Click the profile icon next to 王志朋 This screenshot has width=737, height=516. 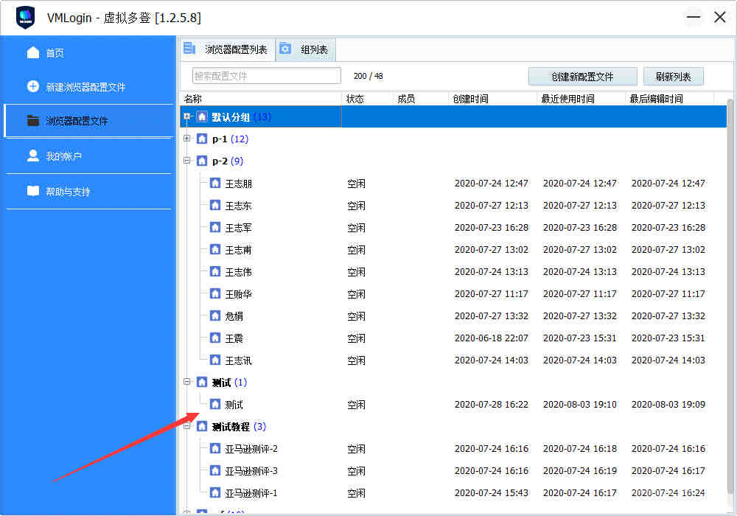click(214, 183)
